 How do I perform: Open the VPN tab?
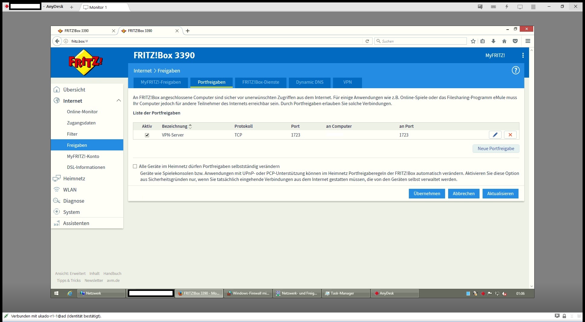[x=347, y=82]
